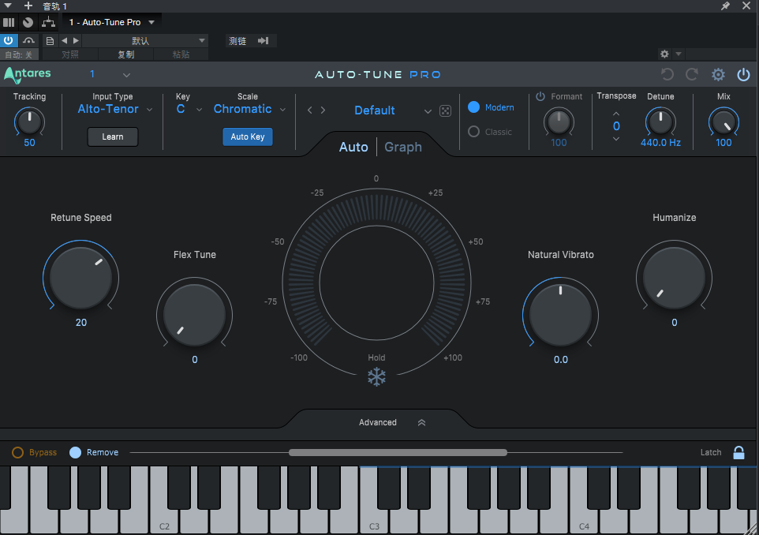Open the 1 - Auto-Tune Pro plugin menu
This screenshot has width=759, height=535.
(110, 22)
